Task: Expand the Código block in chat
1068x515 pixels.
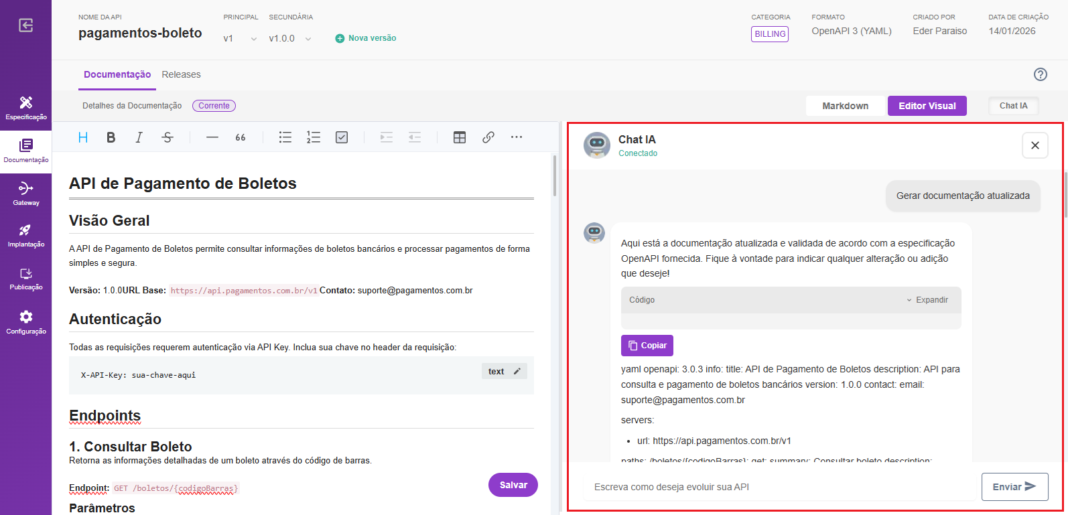Action: (x=927, y=300)
